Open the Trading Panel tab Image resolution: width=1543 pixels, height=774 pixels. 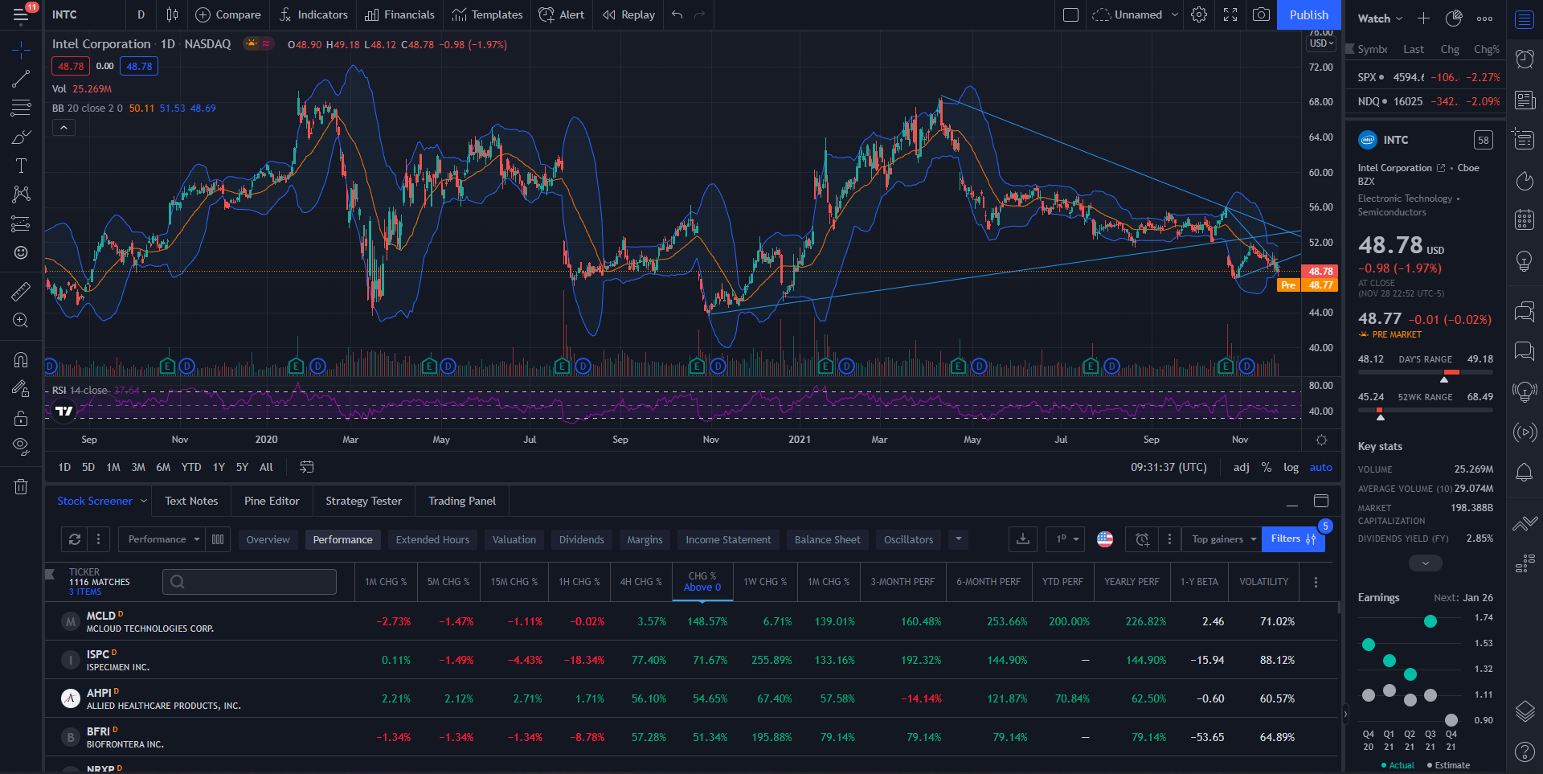462,501
